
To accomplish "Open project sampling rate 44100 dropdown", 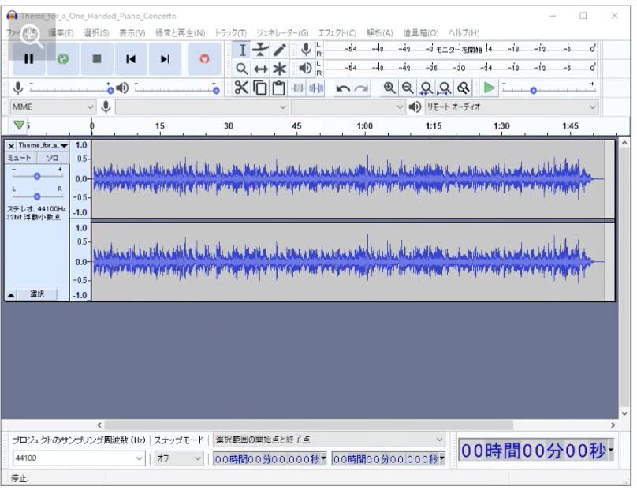I will (x=79, y=458).
